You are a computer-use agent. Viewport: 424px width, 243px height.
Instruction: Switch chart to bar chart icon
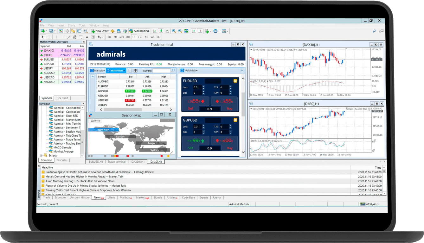pyautogui.click(x=154, y=31)
